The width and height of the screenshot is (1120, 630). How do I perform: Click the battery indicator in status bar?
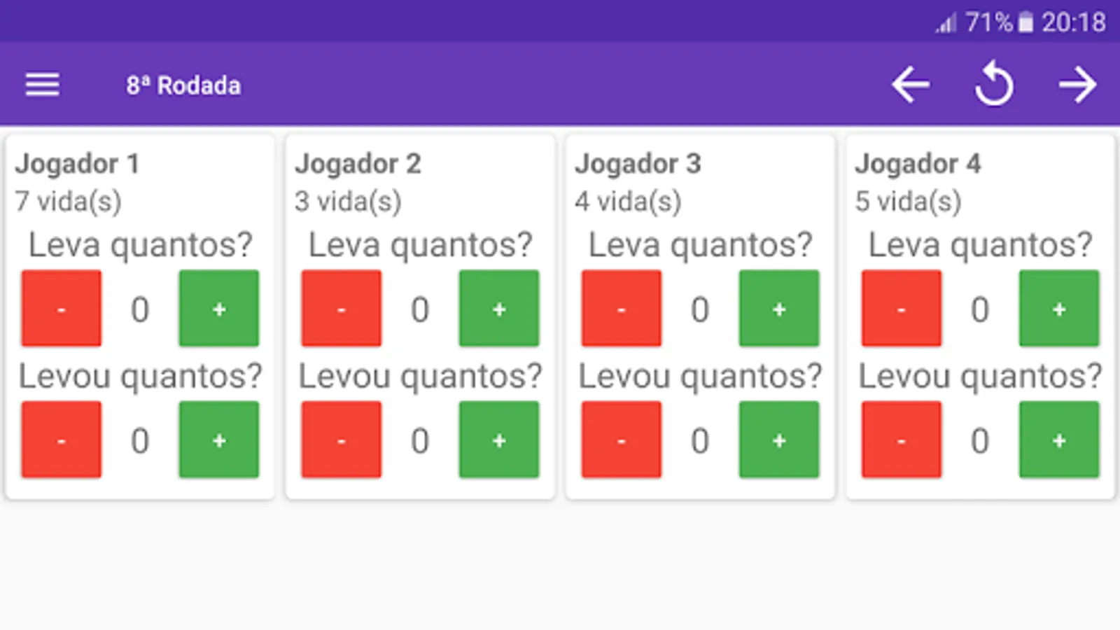pyautogui.click(x=1025, y=22)
